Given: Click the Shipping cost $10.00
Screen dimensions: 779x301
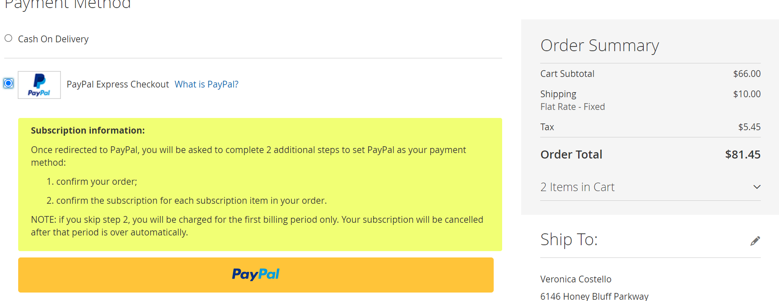Looking at the screenshot, I should coord(747,94).
